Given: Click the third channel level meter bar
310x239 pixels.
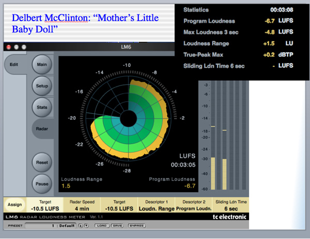Looking at the screenshot, I should coord(224,135).
